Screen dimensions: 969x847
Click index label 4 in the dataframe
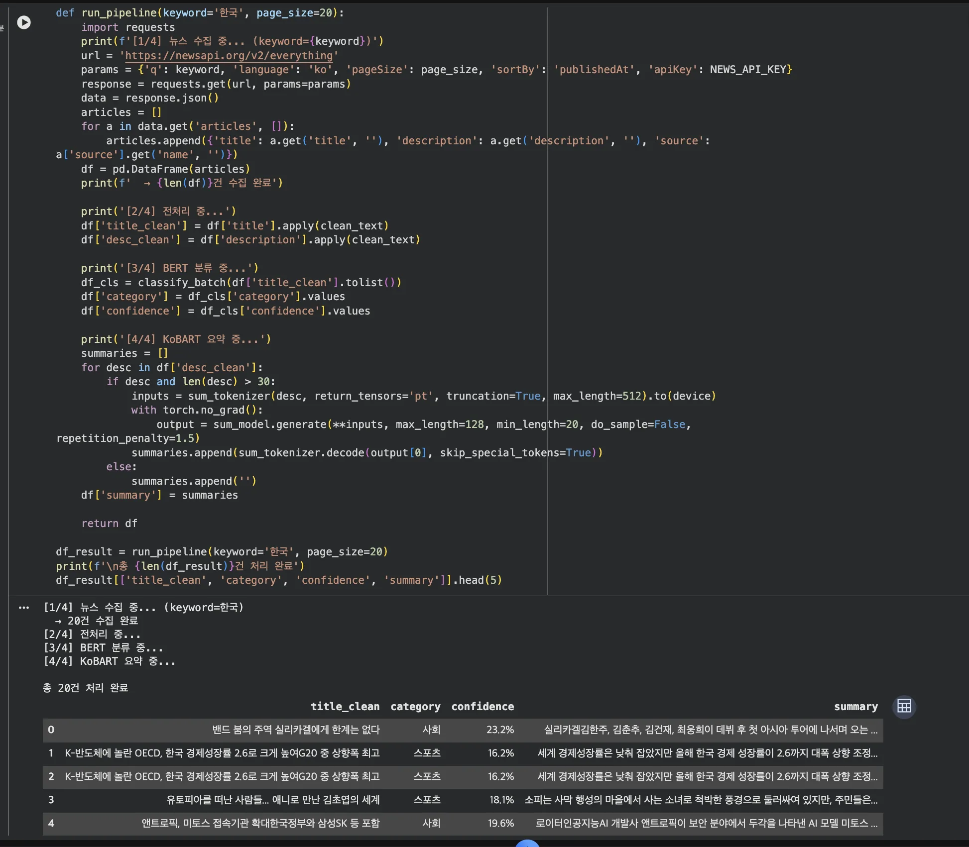(51, 824)
